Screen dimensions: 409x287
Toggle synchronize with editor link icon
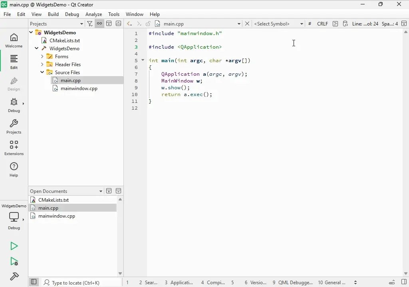pyautogui.click(x=99, y=24)
